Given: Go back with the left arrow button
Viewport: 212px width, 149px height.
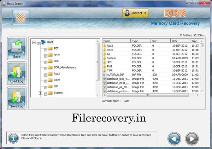Looking at the screenshot, I should [x=174, y=139].
